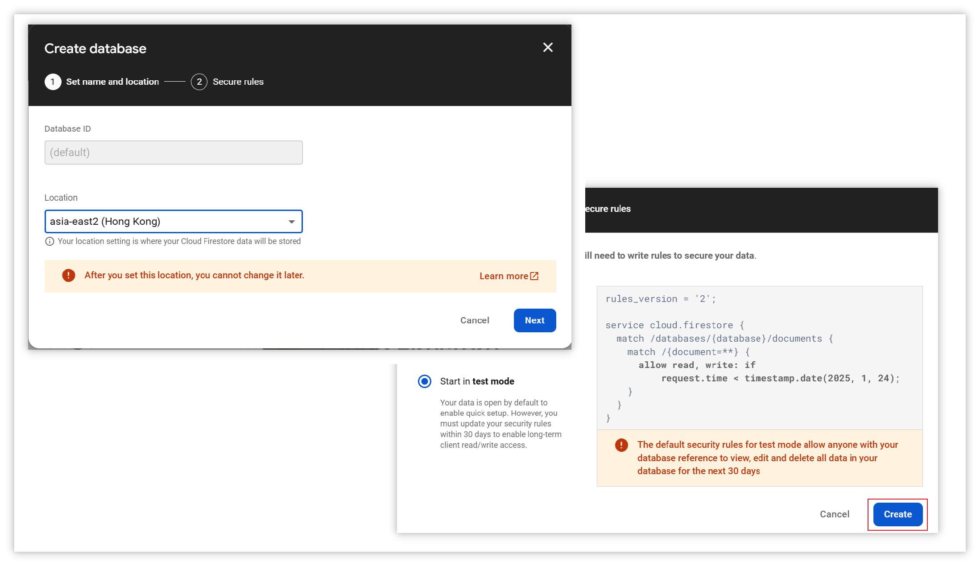The height and width of the screenshot is (566, 980).
Task: Click the test mode warning icon
Action: pyautogui.click(x=621, y=445)
